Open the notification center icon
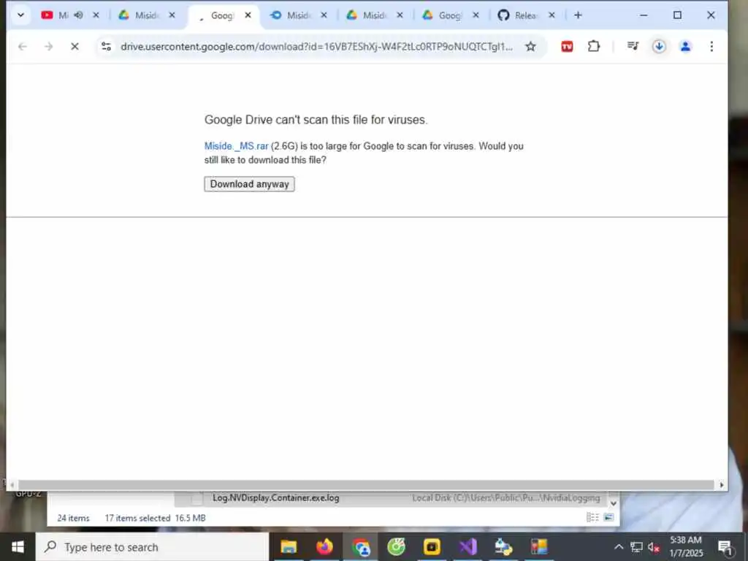Screen dimensions: 748x561 (x=725, y=546)
